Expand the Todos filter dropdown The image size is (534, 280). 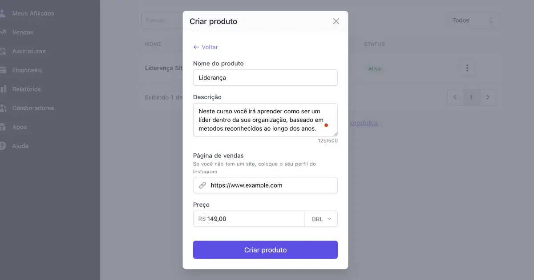(x=473, y=20)
